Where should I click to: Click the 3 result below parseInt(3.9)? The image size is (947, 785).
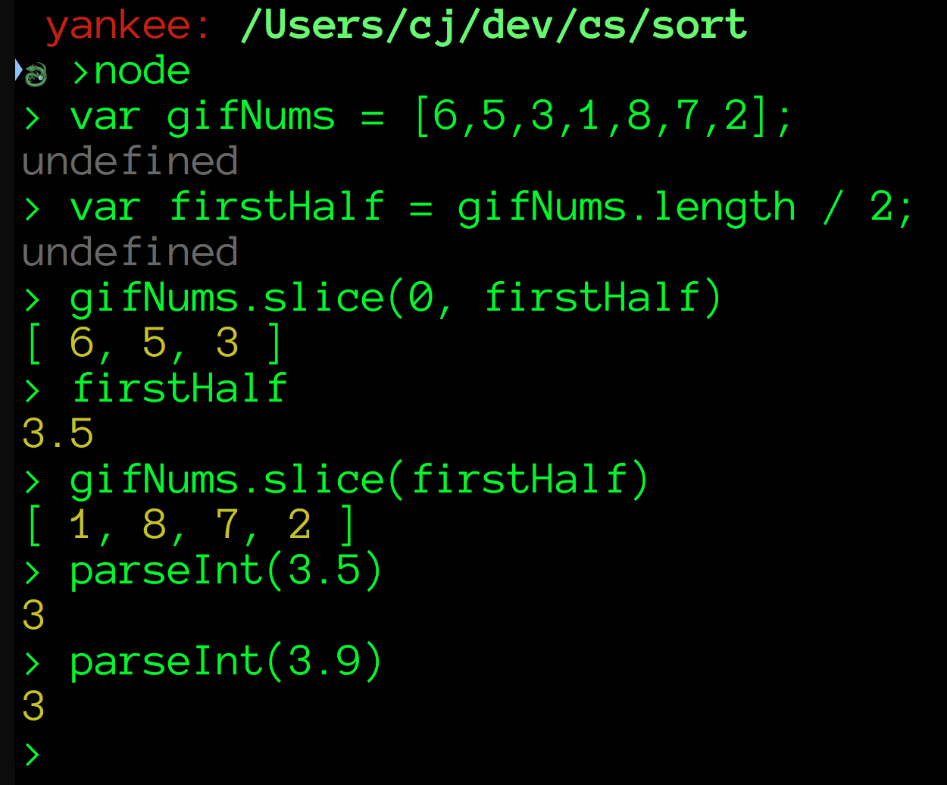pos(33,706)
